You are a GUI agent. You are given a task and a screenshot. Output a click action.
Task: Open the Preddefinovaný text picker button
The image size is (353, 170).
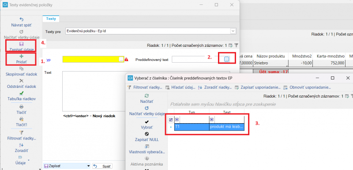(226, 59)
